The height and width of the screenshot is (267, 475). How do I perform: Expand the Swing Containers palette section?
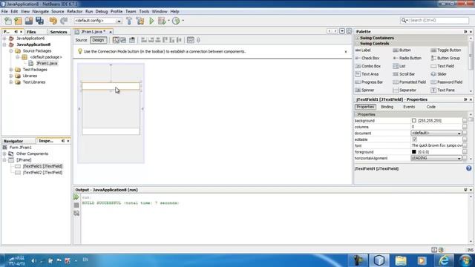358,38
